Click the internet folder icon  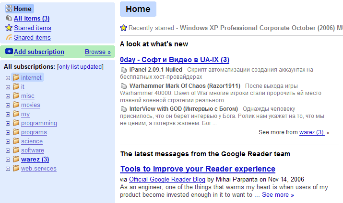(16, 77)
